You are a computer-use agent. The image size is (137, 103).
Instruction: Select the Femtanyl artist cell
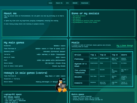point(81,59)
